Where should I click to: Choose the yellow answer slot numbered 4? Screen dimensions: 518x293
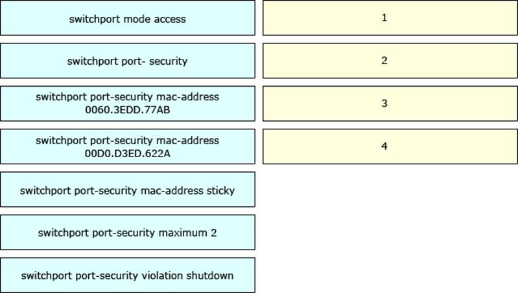384,146
